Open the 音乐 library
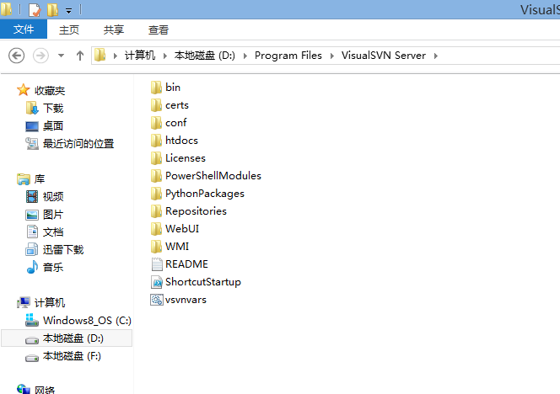560x394 pixels. [x=53, y=268]
